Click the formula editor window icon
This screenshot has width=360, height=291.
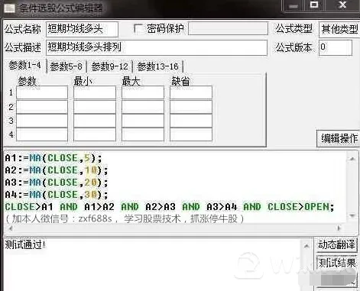point(9,8)
